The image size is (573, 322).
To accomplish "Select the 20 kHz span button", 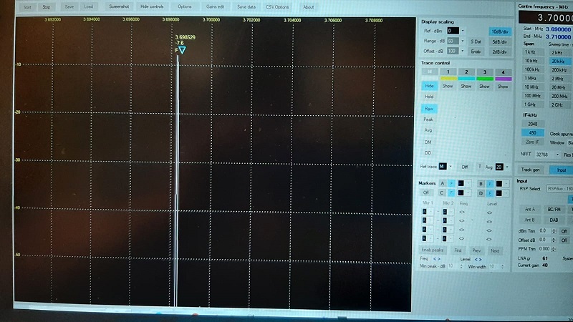I will pyautogui.click(x=557, y=62).
